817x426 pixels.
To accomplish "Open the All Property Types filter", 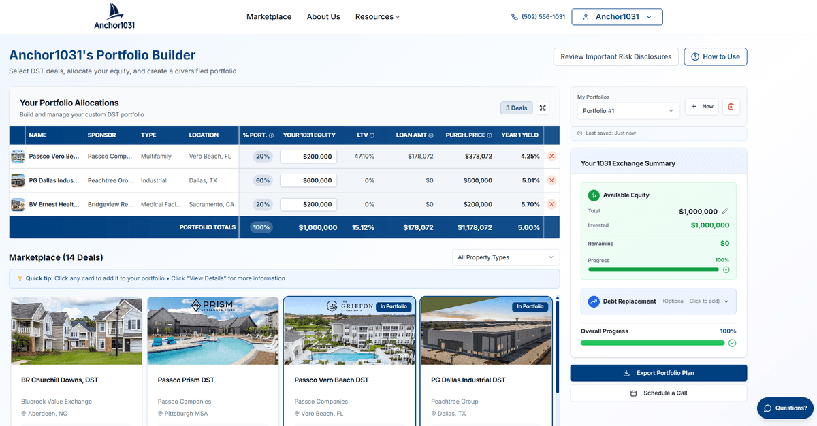I will (505, 257).
